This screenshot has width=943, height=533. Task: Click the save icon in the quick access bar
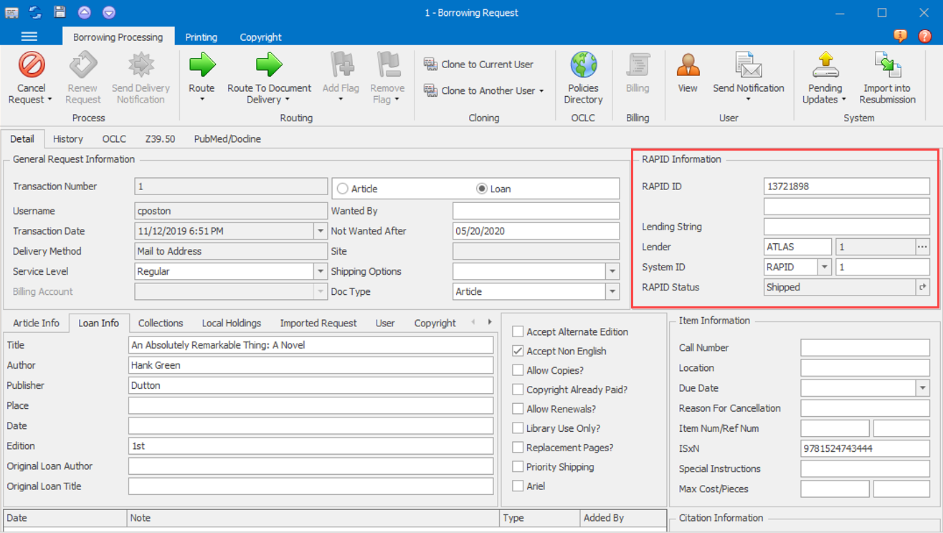[x=59, y=11]
